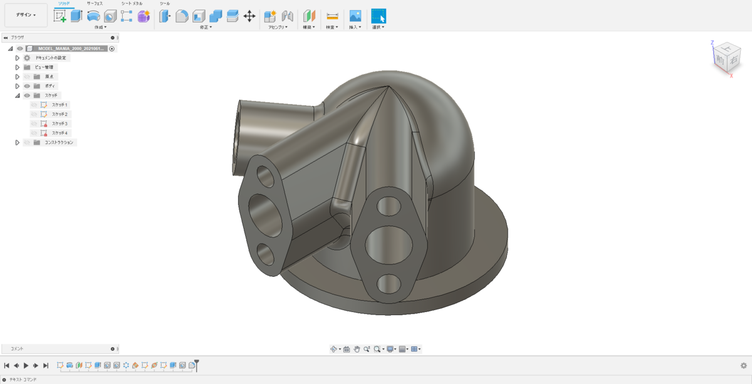
Task: Click the Measure ruler icon
Action: click(x=333, y=16)
